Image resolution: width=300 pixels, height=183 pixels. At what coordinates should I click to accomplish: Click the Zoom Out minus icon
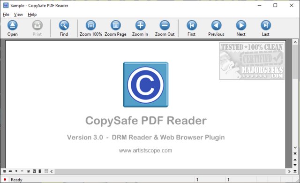(165, 25)
